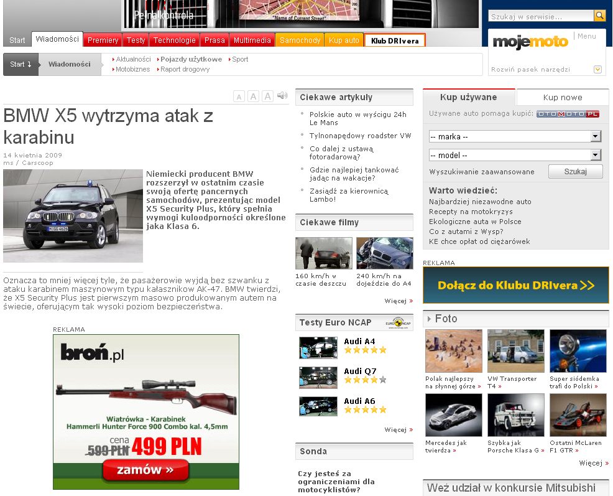The image size is (613, 496).
Task: Click the Dołącz do Klubu DRIvera banner
Action: 516,285
